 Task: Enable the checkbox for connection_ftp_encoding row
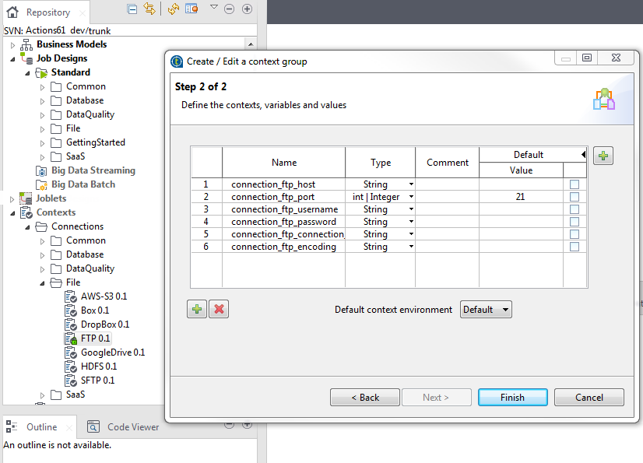(x=574, y=247)
